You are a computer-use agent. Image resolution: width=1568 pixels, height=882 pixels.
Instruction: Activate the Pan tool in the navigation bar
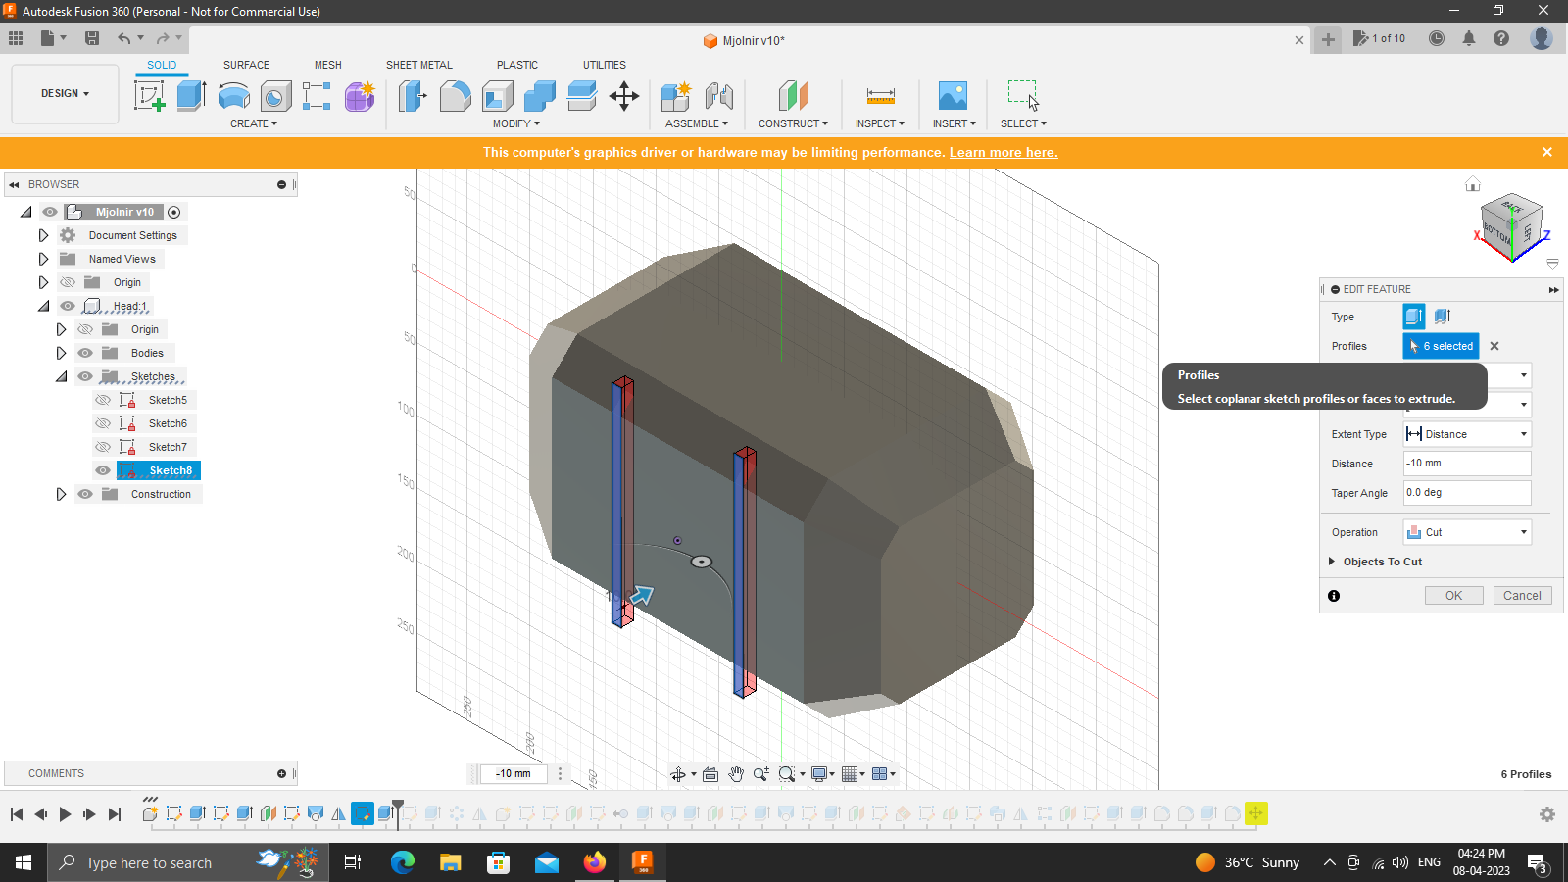(x=736, y=773)
